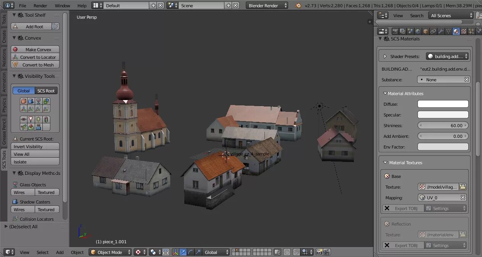Click the Invert Visibility button
The height and width of the screenshot is (257, 482).
click(x=35, y=146)
